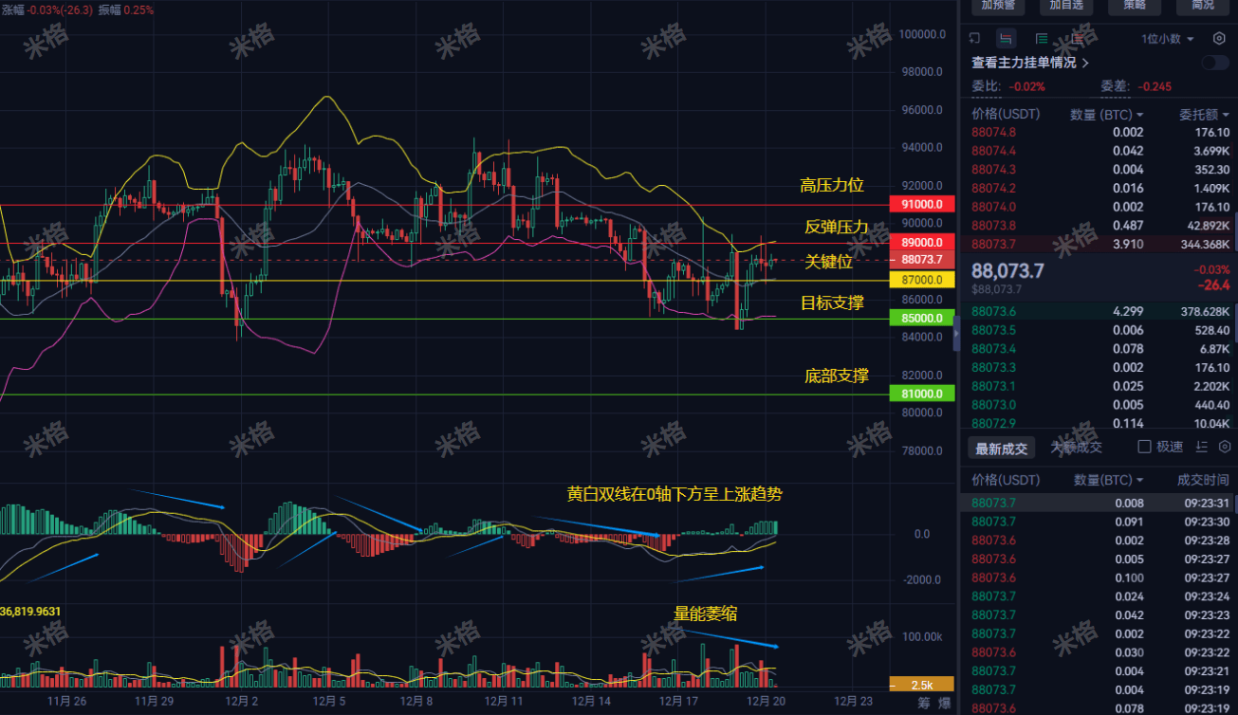Toggle the 查看主力挂单情况 switch

pos(1215,63)
